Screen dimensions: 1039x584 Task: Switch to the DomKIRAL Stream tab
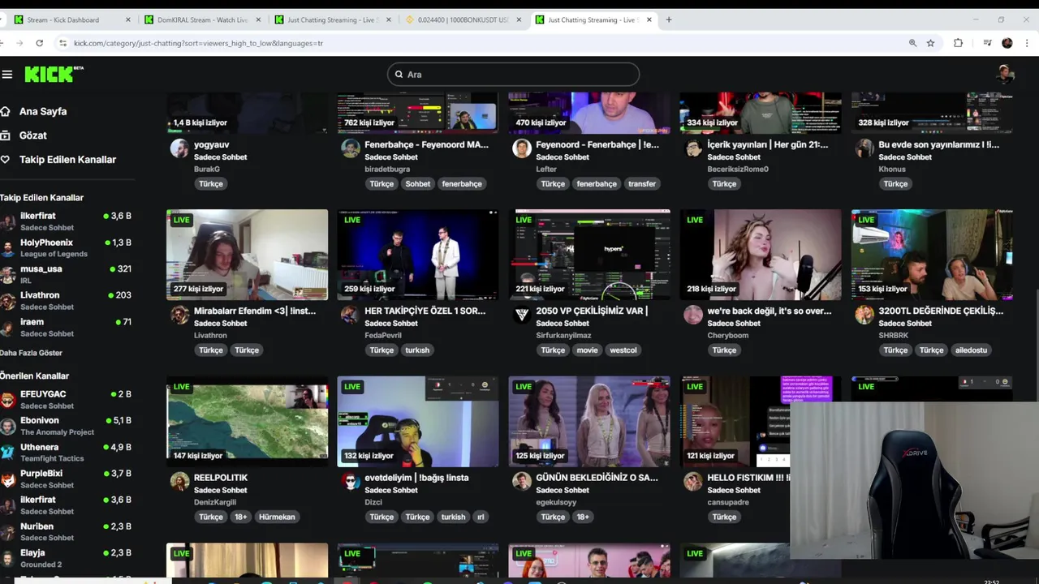[203, 19]
